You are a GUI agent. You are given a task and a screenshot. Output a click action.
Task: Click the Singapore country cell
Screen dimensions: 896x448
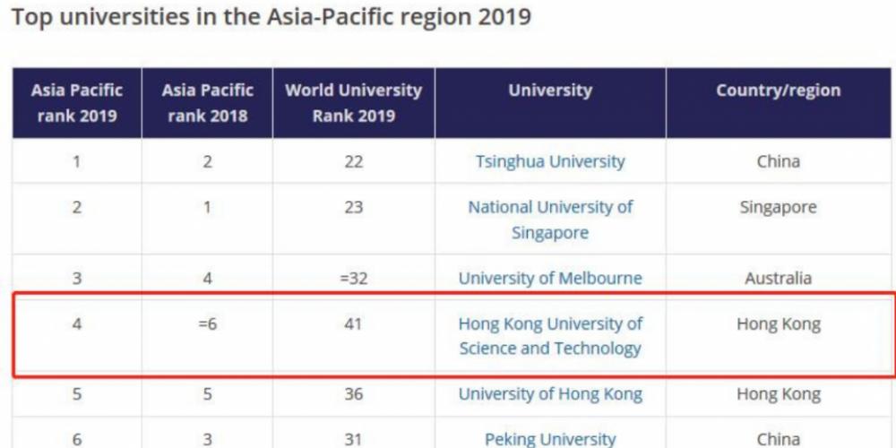coord(778,207)
